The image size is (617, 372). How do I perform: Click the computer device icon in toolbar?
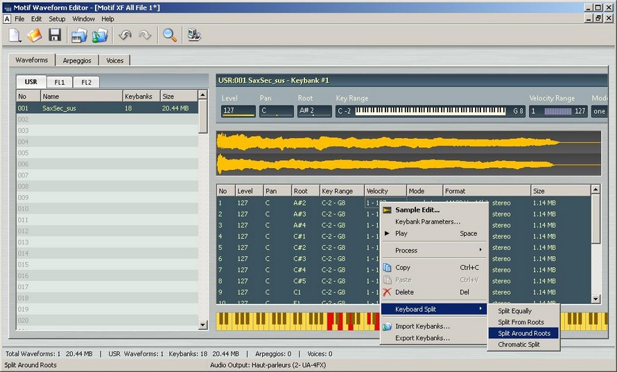point(194,35)
